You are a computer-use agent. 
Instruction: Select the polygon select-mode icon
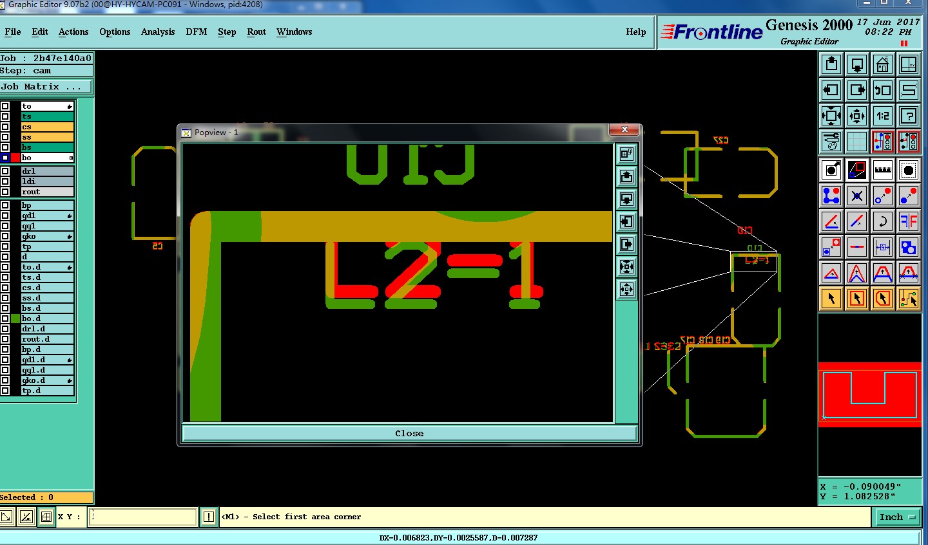(x=883, y=299)
